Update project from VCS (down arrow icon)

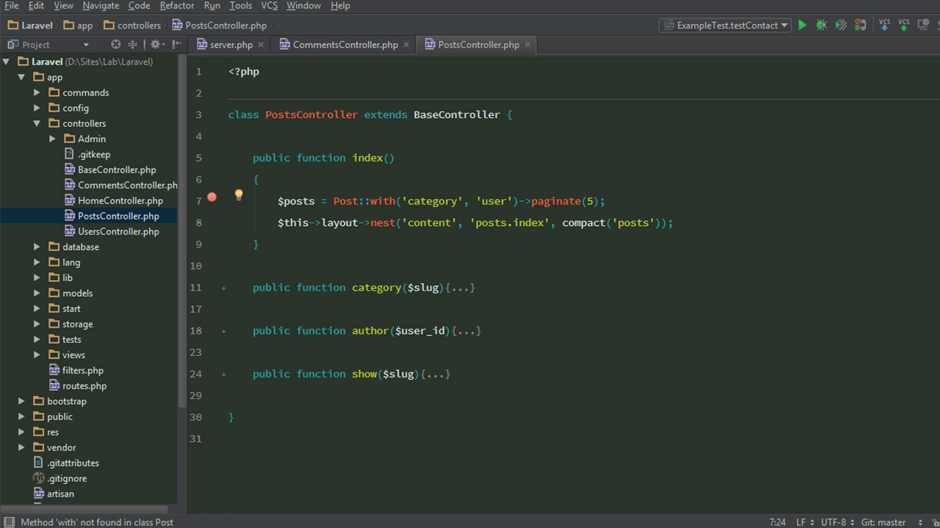884,25
